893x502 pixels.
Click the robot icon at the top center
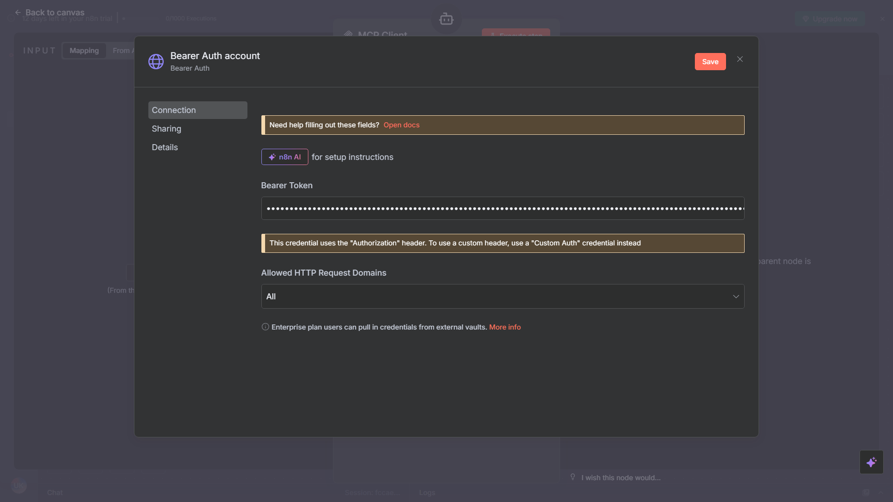446,19
